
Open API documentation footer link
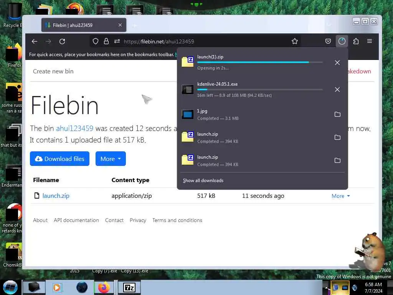(x=76, y=220)
